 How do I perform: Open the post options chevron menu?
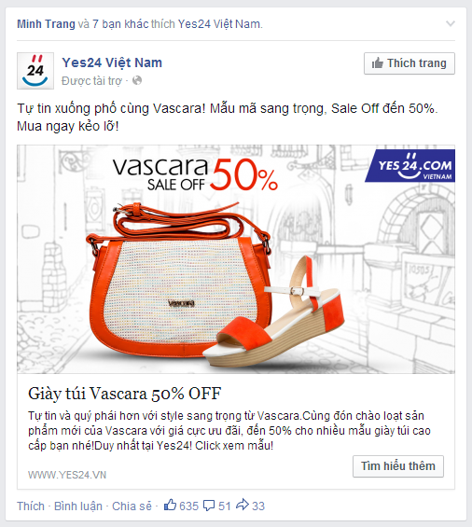[451, 23]
